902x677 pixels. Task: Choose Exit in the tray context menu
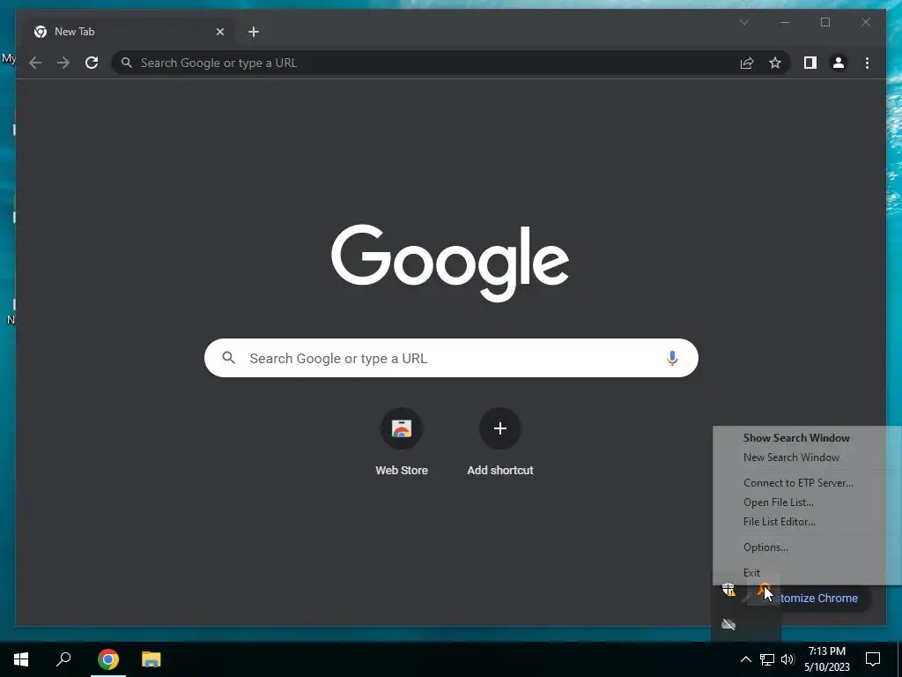[751, 572]
